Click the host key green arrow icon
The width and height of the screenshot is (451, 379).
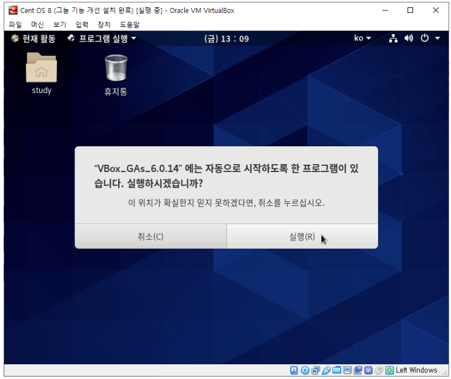point(389,370)
